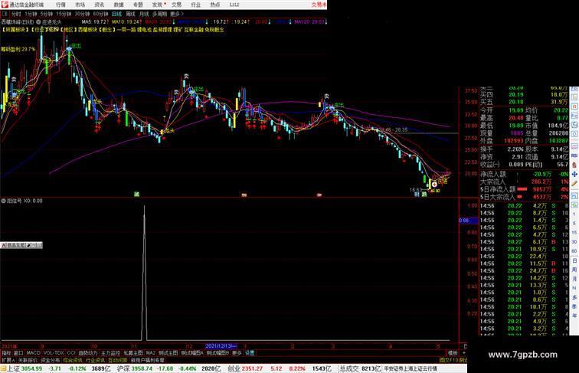Click the red figure icon in right sidebar
The height and width of the screenshot is (373, 579).
(x=574, y=165)
